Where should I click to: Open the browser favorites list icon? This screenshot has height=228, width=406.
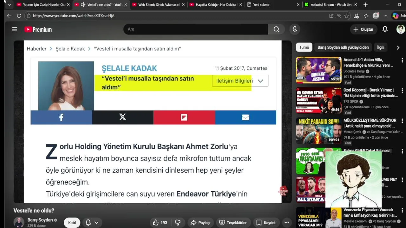pos(366,16)
